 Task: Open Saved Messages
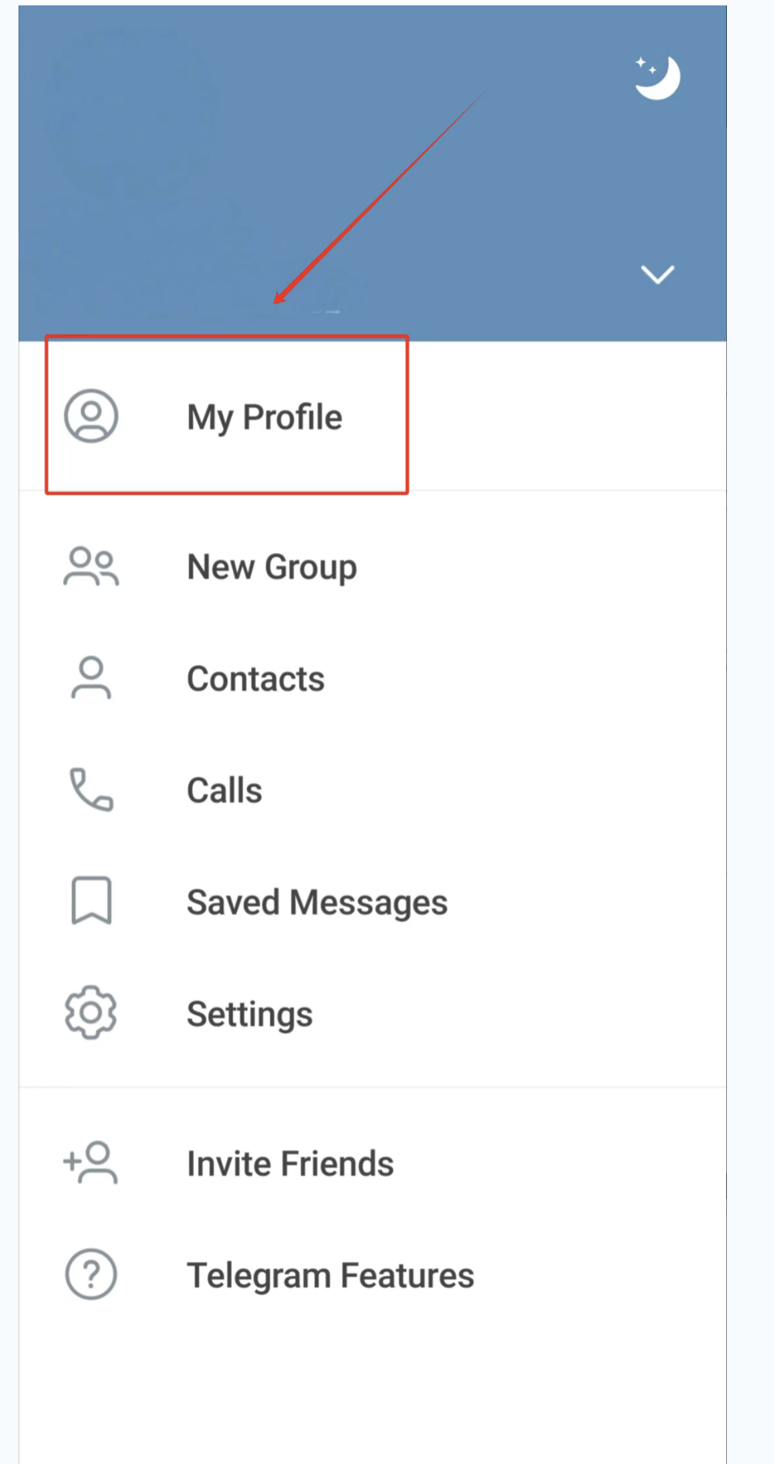[x=317, y=902]
